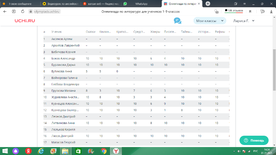Viewport: 276px width, 155px height.
Task: Click the page vertical scrollbar
Action: click(x=274, y=69)
